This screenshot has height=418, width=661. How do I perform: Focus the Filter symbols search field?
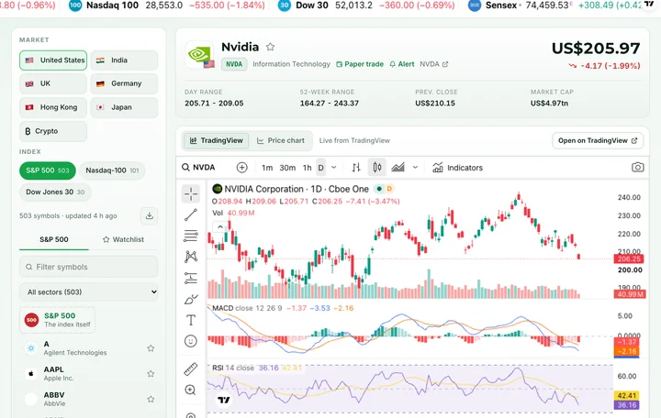point(88,267)
